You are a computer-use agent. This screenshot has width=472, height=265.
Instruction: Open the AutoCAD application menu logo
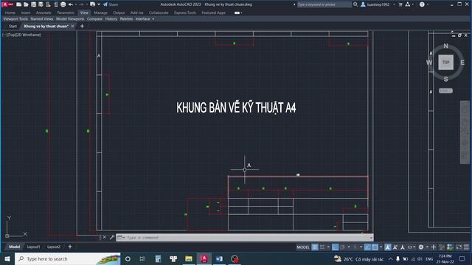click(x=7, y=4)
